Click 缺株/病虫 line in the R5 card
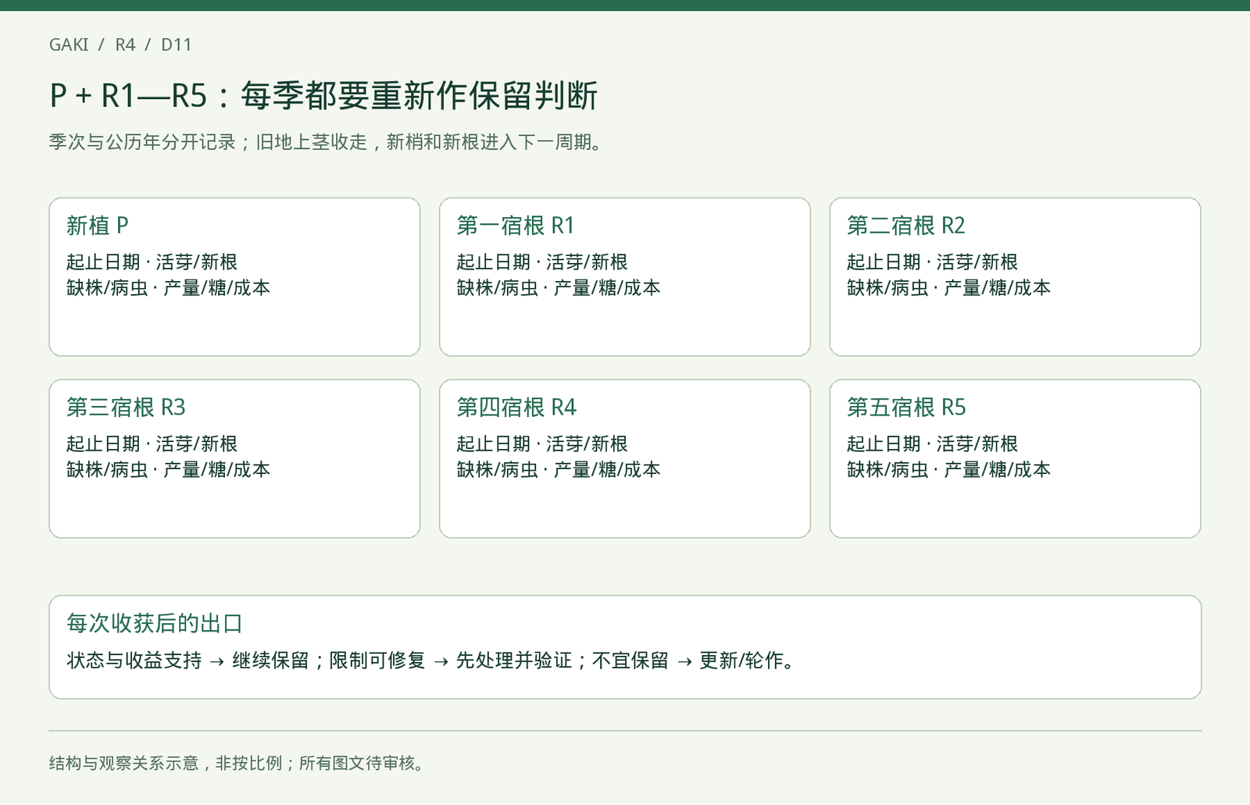Screen dimensions: 1250x805 [949, 470]
